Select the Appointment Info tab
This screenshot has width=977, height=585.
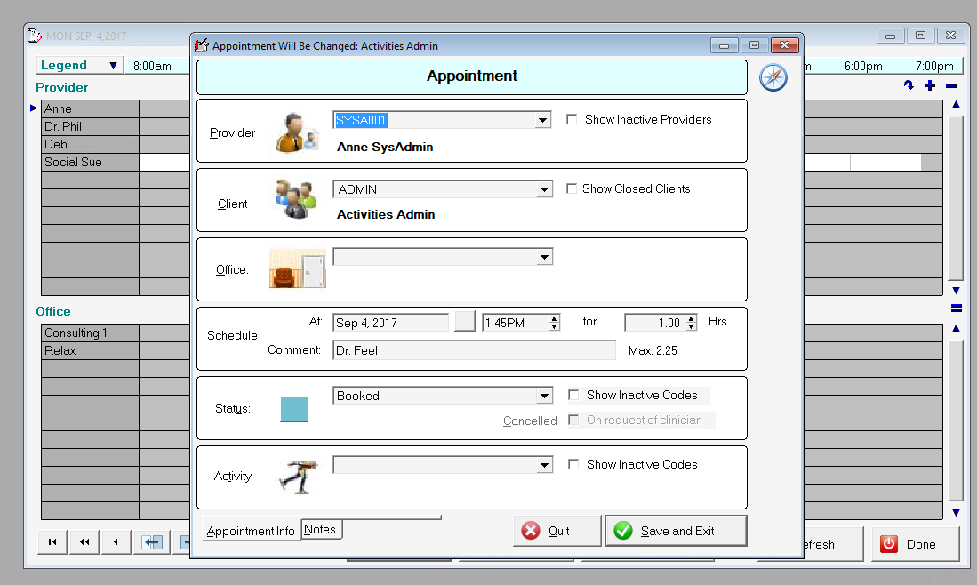[251, 531]
